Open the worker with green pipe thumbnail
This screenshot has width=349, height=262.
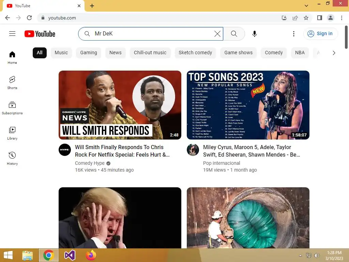248,218
